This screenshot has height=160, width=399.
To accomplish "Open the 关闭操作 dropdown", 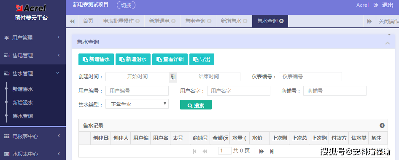I will click(x=388, y=21).
